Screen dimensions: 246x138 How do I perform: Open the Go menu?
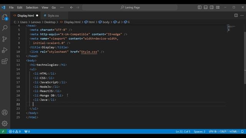[x=54, y=7]
